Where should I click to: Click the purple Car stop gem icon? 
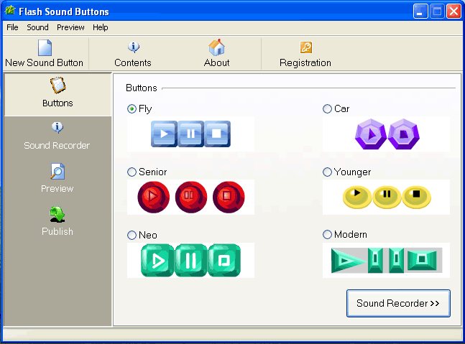click(x=404, y=134)
